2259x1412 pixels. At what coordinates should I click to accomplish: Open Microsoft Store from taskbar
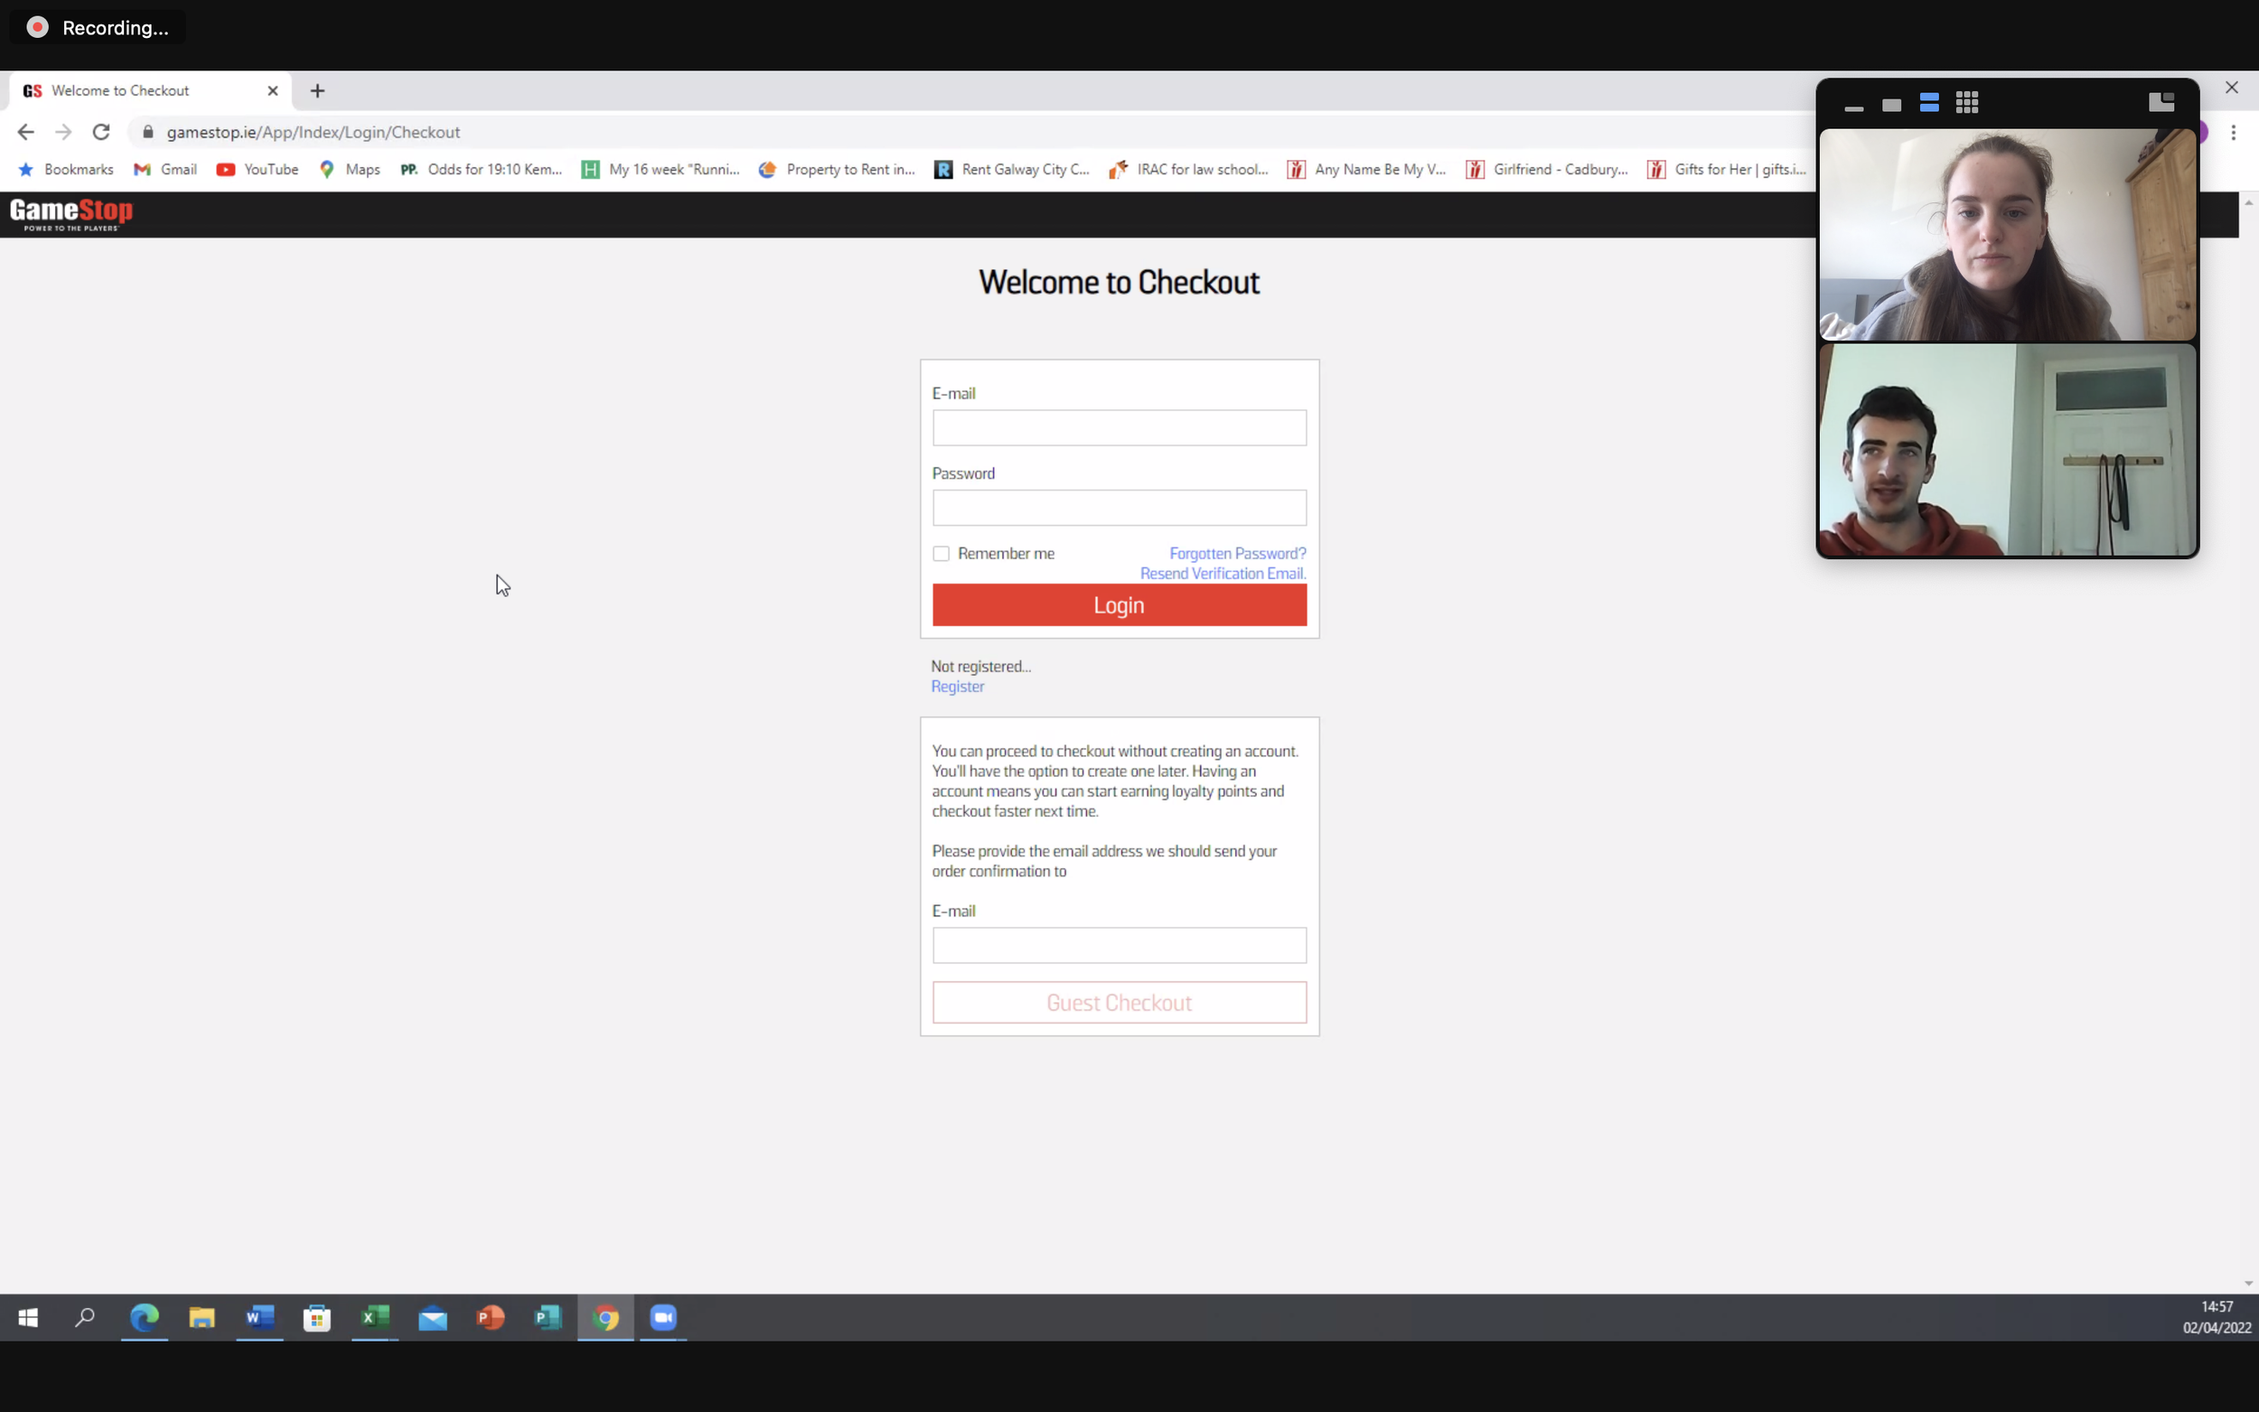pos(317,1317)
